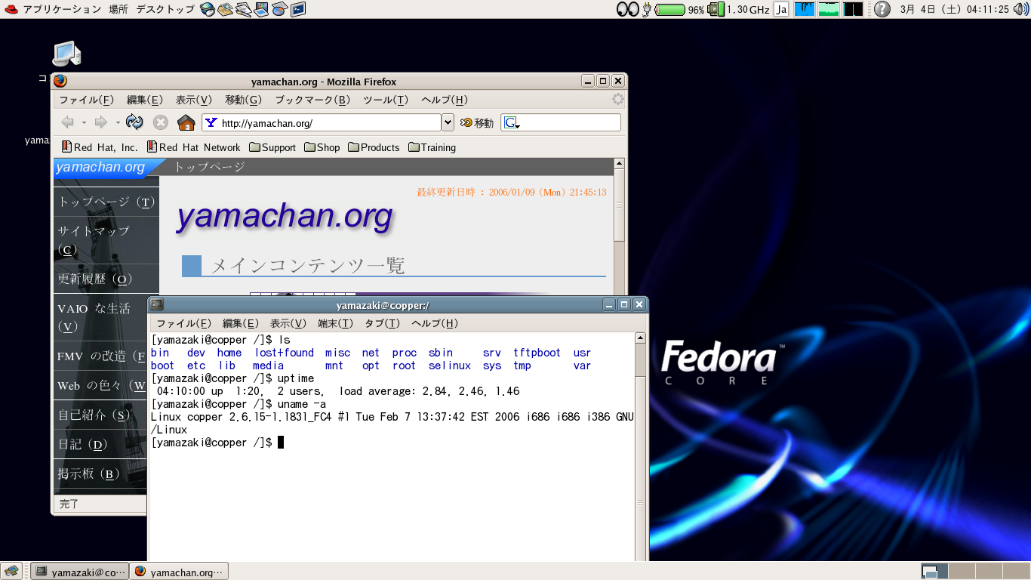Screen dimensions: 1031x580
Task: Click the Firefox stop loading icon
Action: tap(161, 122)
